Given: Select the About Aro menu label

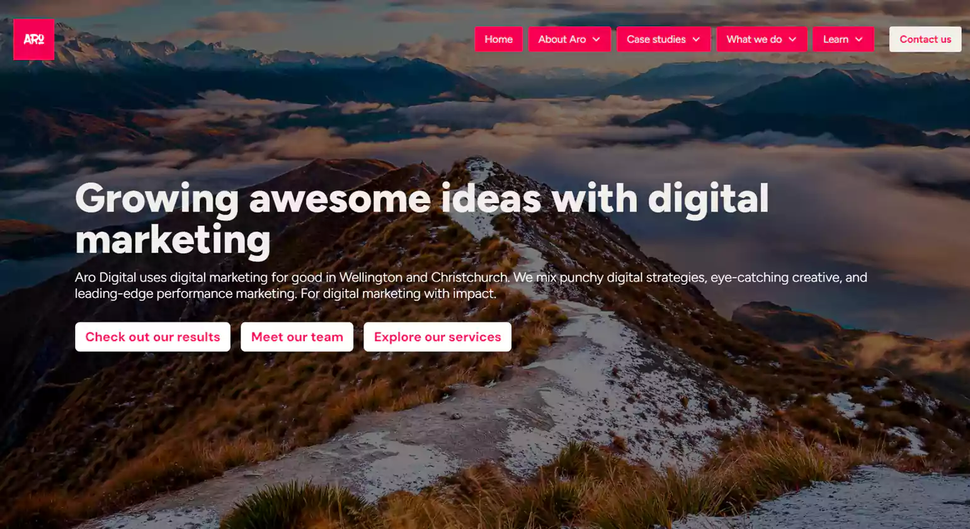Looking at the screenshot, I should pyautogui.click(x=562, y=39).
